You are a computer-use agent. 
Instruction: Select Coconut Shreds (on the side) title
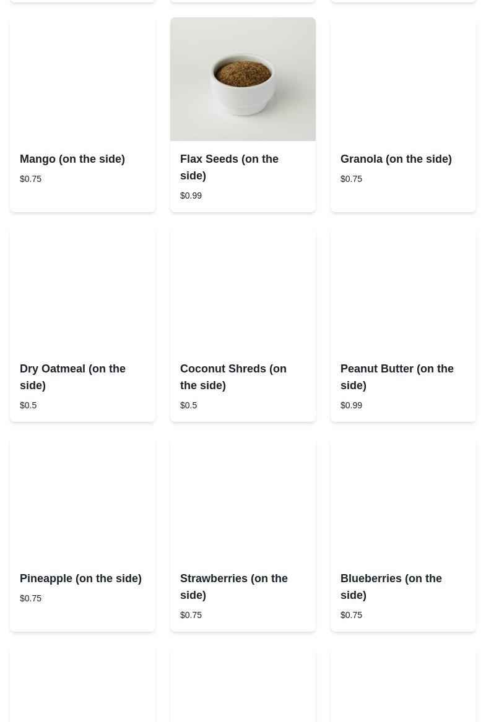pyautogui.click(x=233, y=377)
